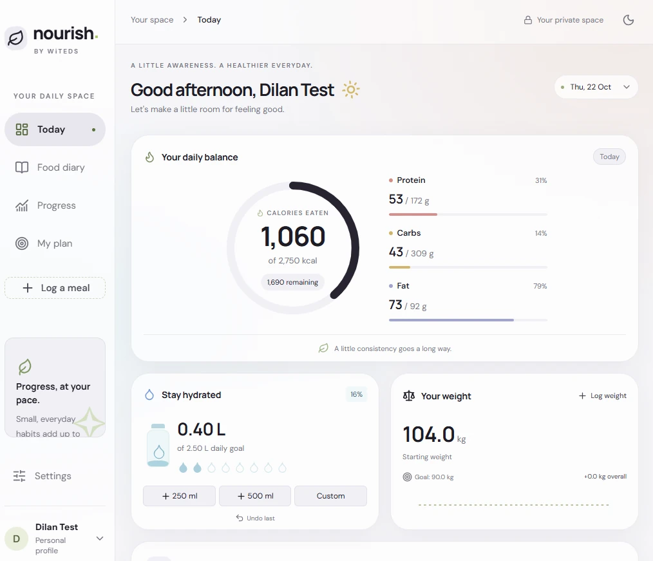Image resolution: width=653 pixels, height=561 pixels.
Task: Click the 16% hydration badge
Action: point(356,394)
